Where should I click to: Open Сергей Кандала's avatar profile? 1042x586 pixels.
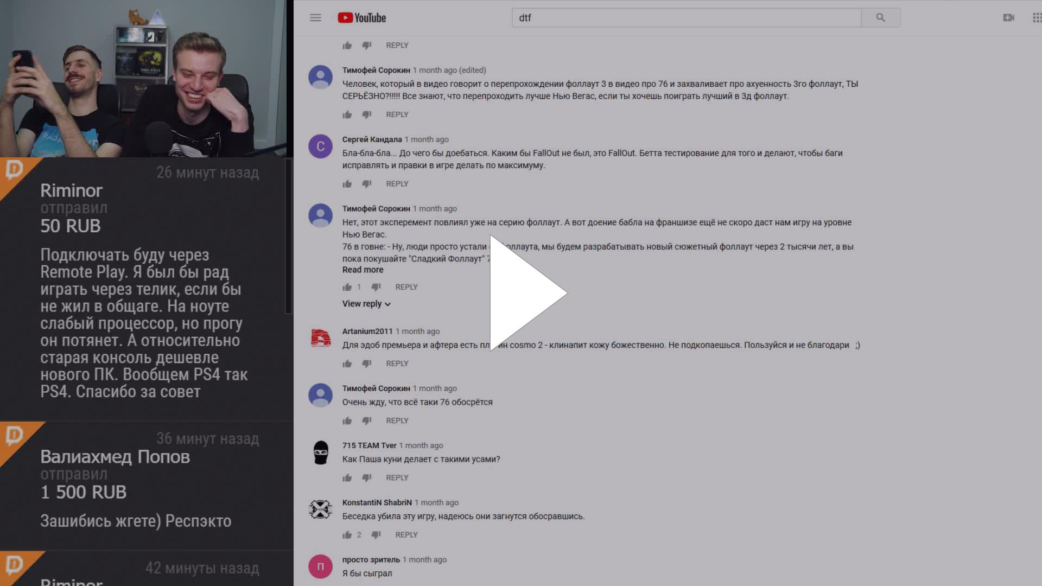(x=321, y=146)
